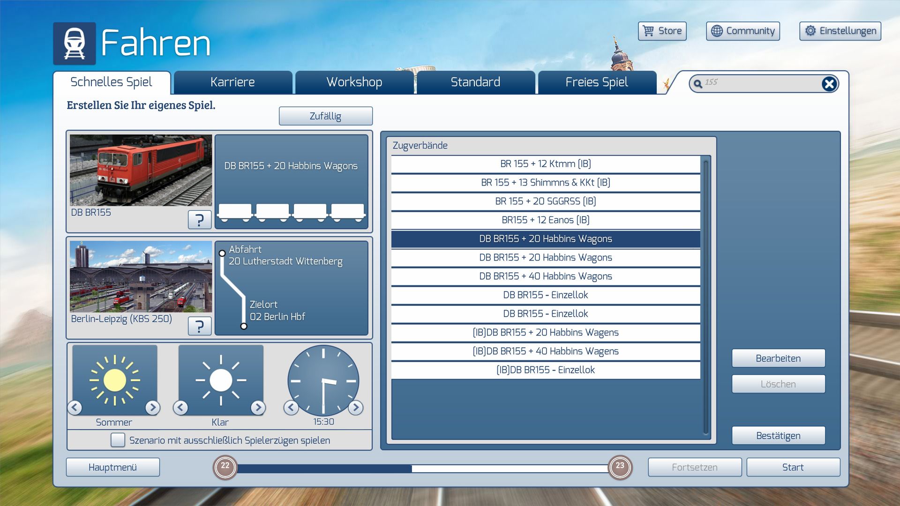Click the route help question mark icon
This screenshot has width=900, height=506.
(x=199, y=326)
